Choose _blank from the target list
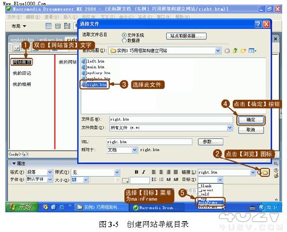 click(205, 186)
